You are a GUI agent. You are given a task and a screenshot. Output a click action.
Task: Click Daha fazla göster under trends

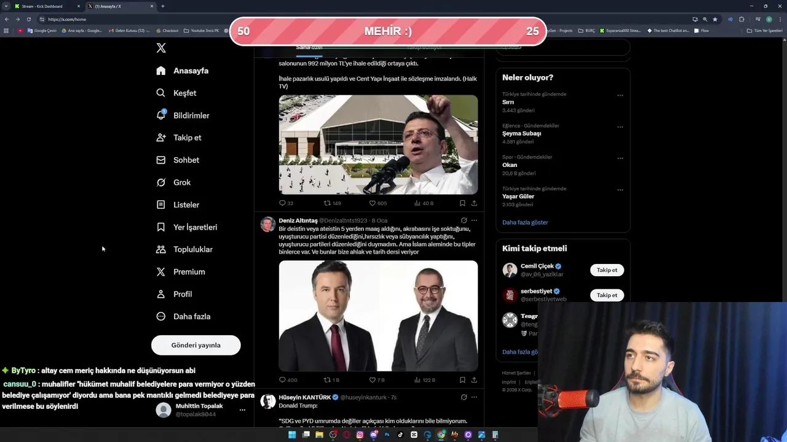(525, 222)
